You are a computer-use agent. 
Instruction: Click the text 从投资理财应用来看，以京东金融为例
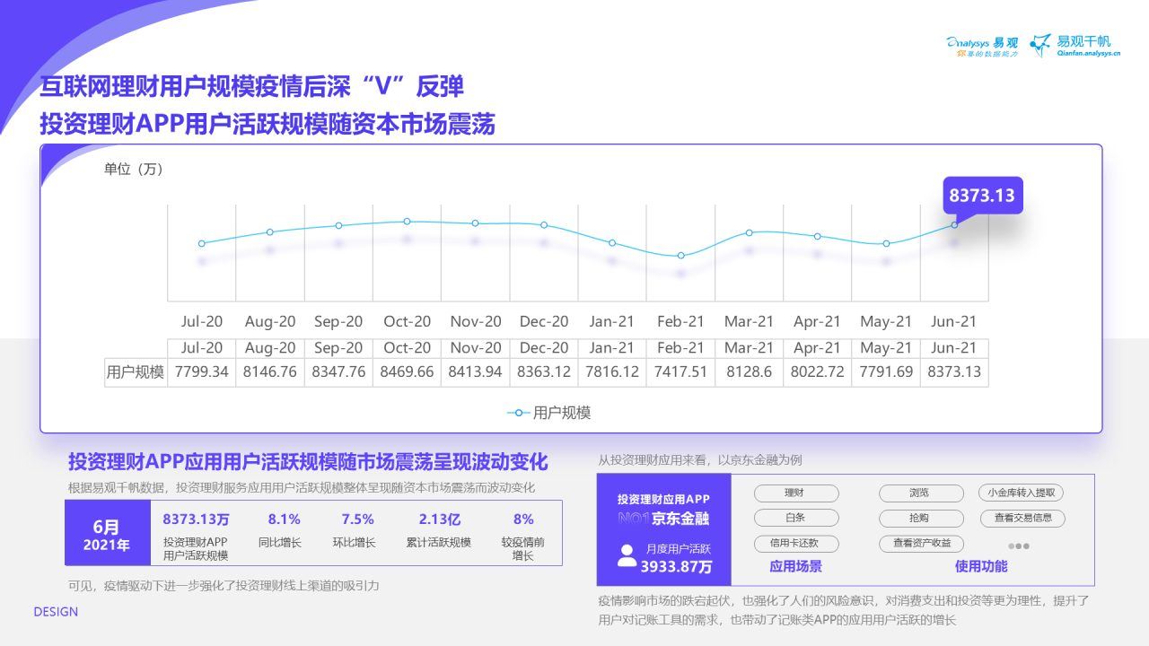click(700, 460)
